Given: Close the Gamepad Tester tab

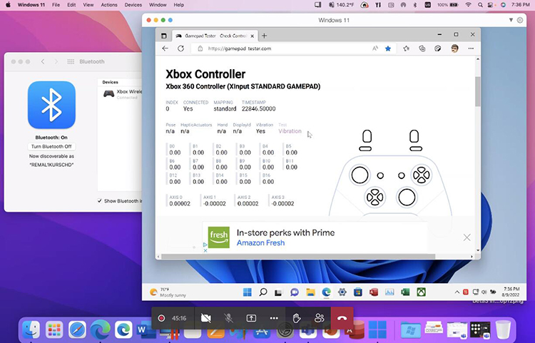Looking at the screenshot, I should click(x=252, y=36).
